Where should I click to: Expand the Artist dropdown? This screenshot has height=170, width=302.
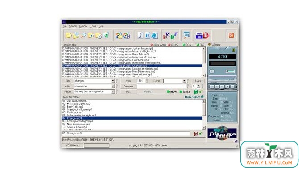(x=113, y=86)
